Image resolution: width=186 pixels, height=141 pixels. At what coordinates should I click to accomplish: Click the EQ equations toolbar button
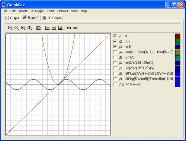pyautogui.click(x=69, y=28)
